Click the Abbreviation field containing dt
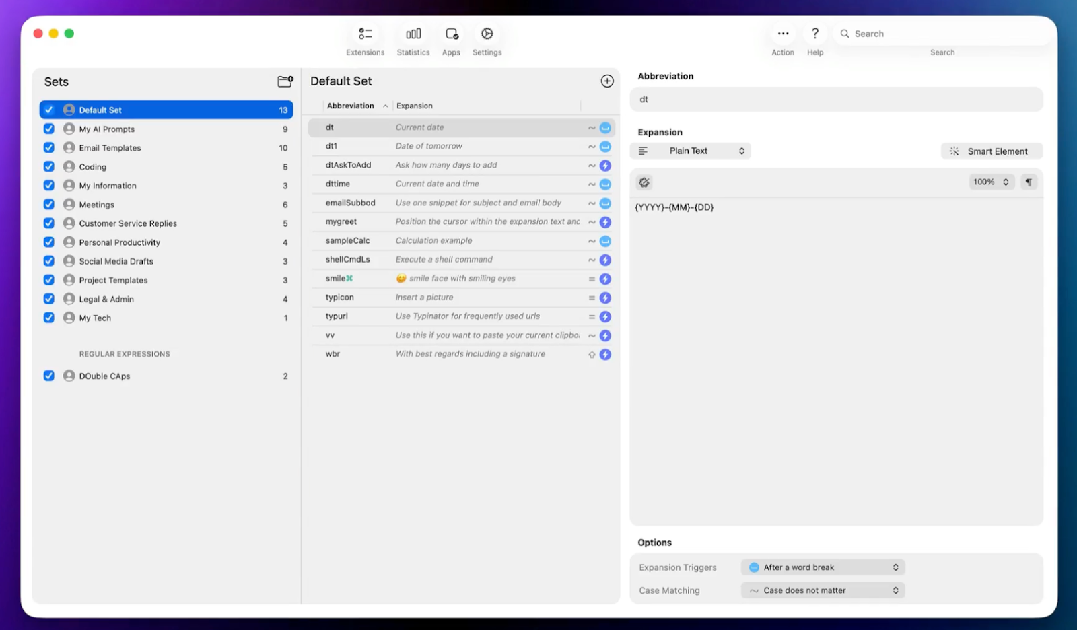1077x630 pixels. (836, 99)
